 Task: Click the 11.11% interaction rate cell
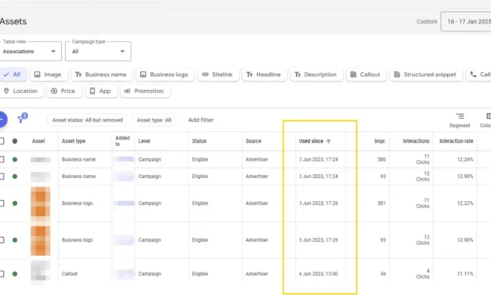tap(465, 274)
